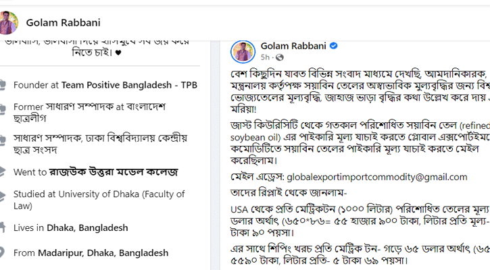Click the globe privacy icon under the post name
This screenshot has height=270, width=490.
click(x=280, y=57)
